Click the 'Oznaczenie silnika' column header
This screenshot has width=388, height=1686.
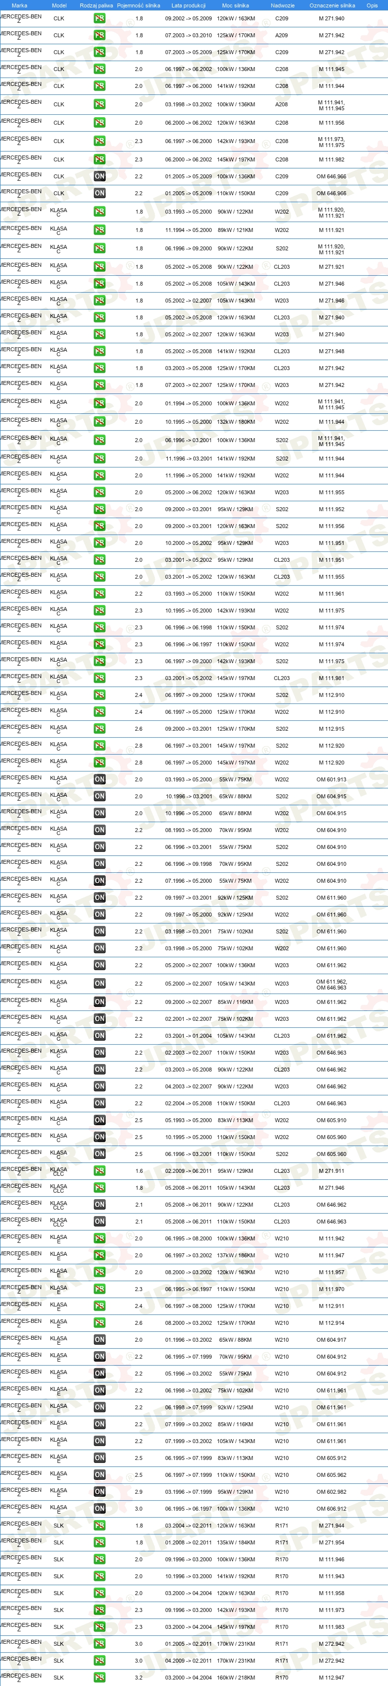[332, 5]
